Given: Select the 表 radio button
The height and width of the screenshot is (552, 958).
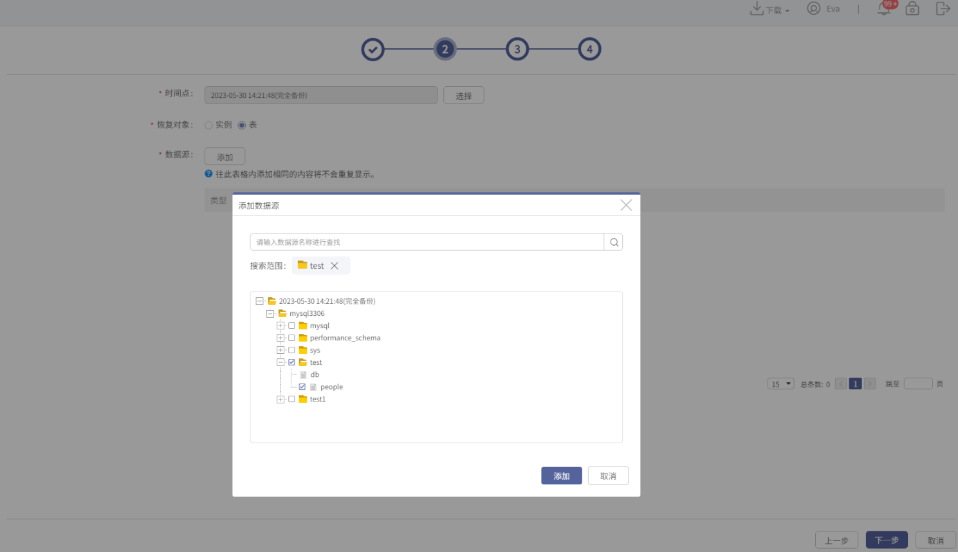Looking at the screenshot, I should pyautogui.click(x=242, y=125).
